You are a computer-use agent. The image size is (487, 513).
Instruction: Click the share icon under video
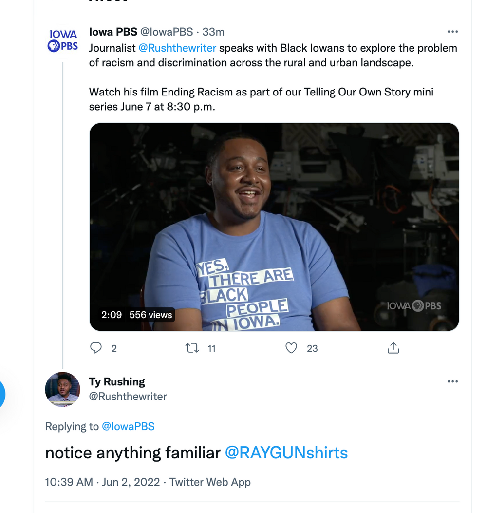(393, 348)
